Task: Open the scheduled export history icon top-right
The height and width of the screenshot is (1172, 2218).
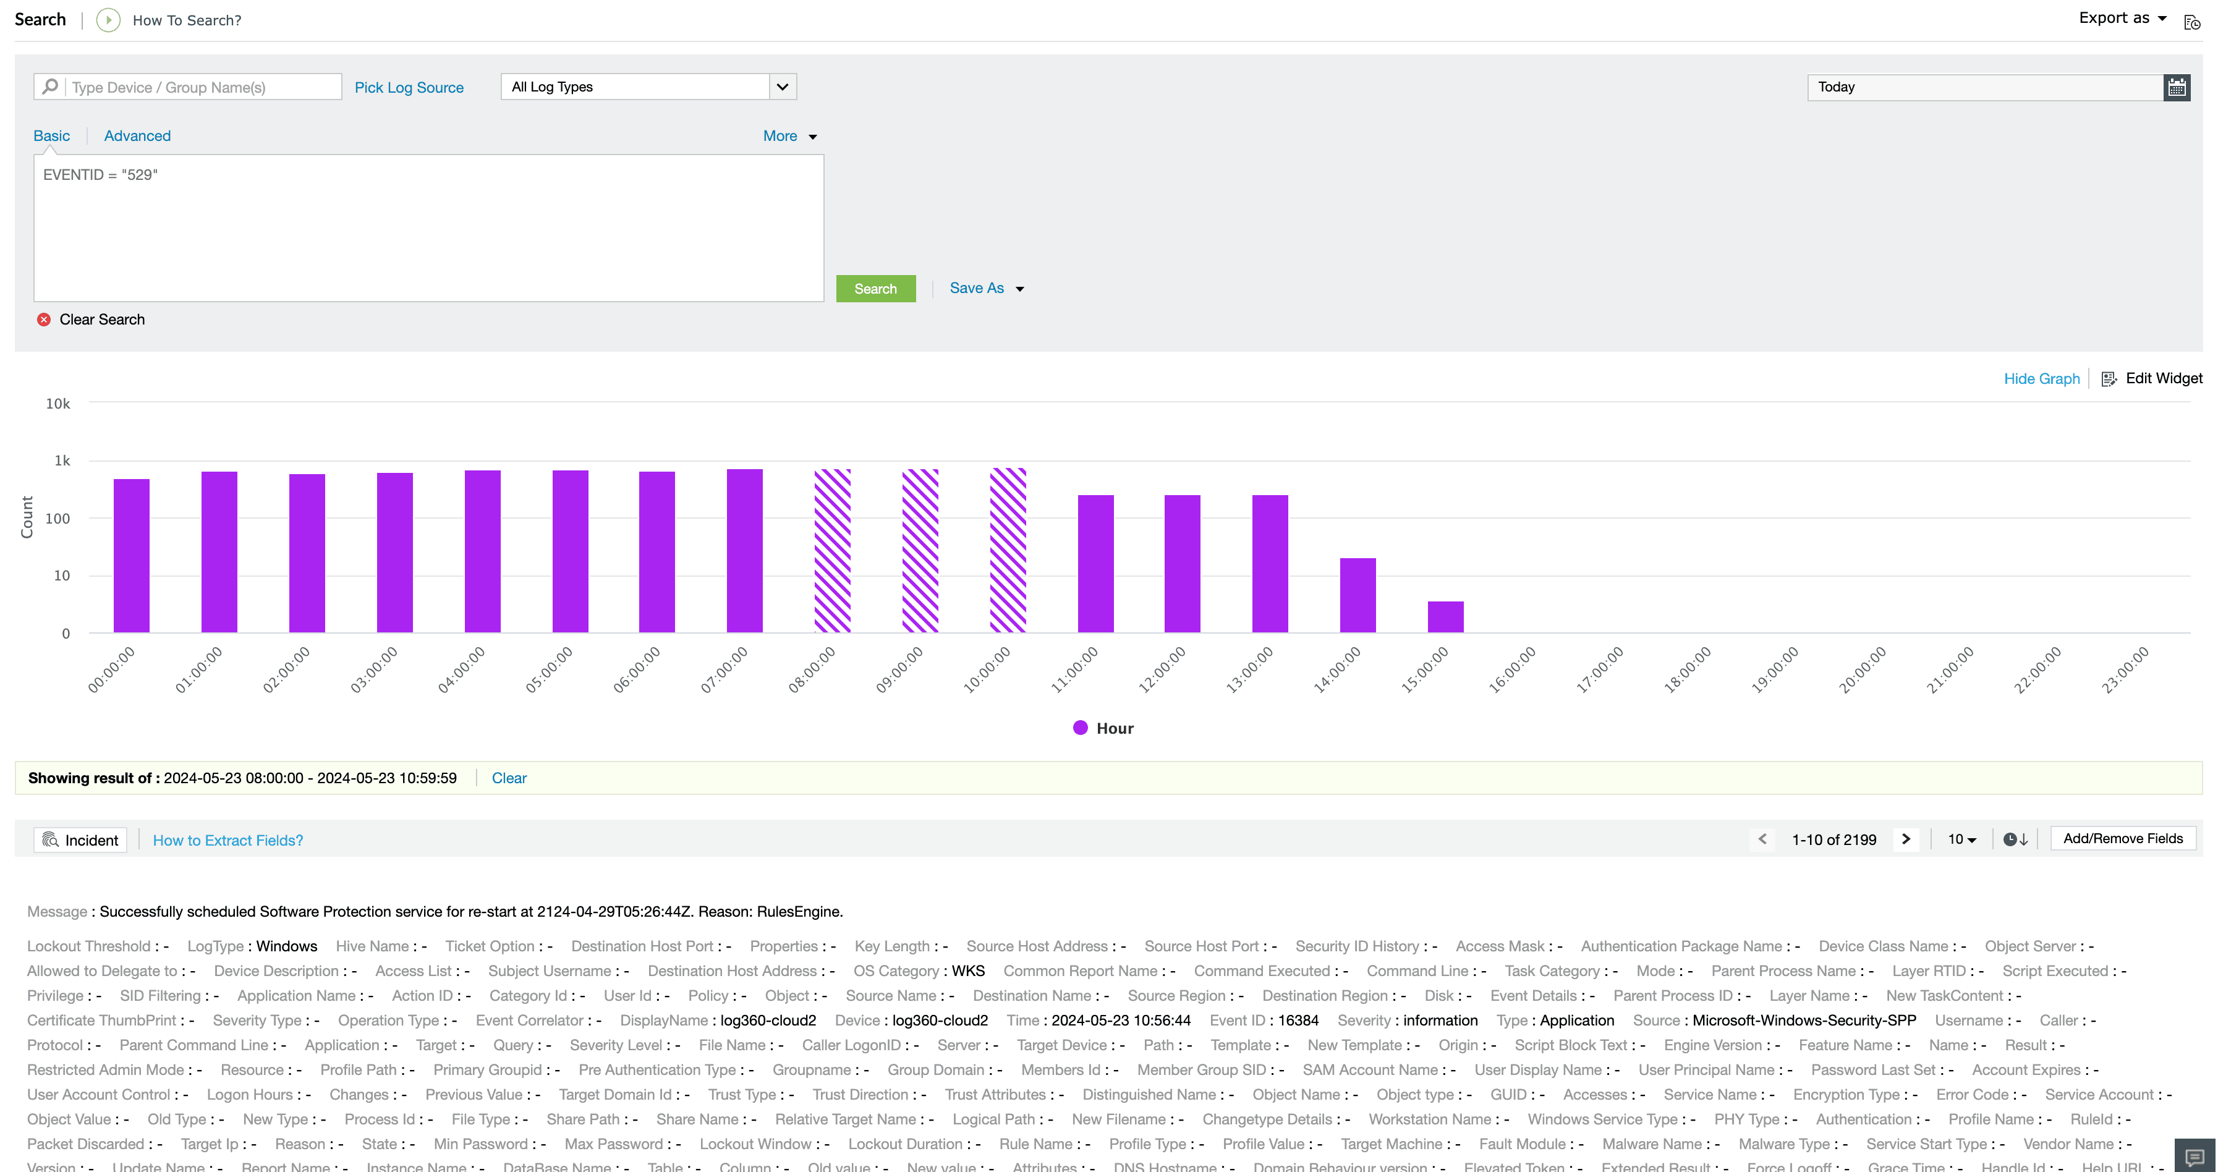Action: click(x=2192, y=22)
